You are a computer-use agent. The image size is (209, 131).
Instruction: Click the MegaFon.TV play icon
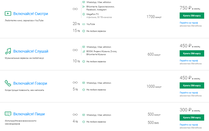coord(84,14)
